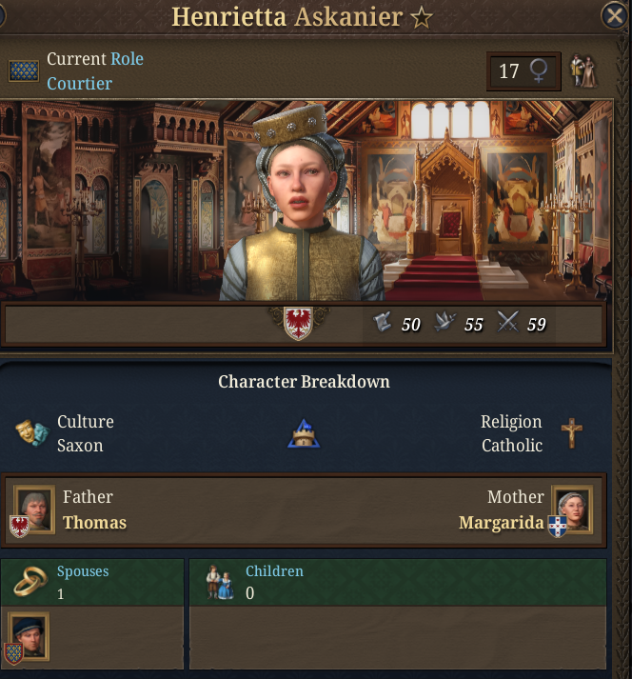Image resolution: width=632 pixels, height=679 pixels.
Task: Click the age 17 female indicator box
Action: coord(523,71)
